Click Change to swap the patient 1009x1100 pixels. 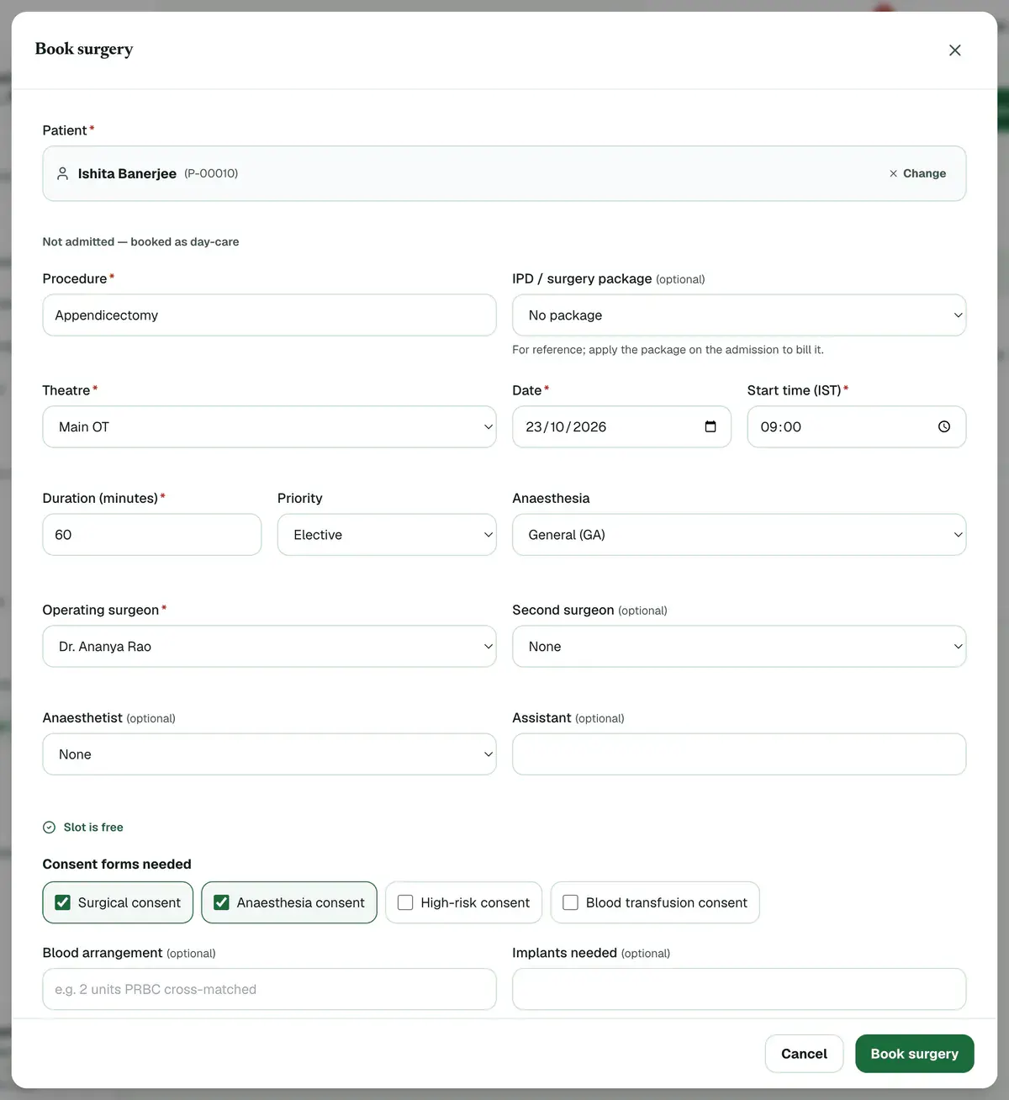click(x=917, y=173)
